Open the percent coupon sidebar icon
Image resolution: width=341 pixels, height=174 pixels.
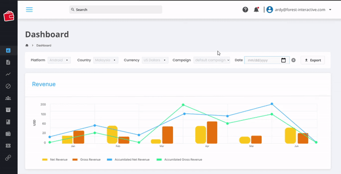click(x=8, y=145)
